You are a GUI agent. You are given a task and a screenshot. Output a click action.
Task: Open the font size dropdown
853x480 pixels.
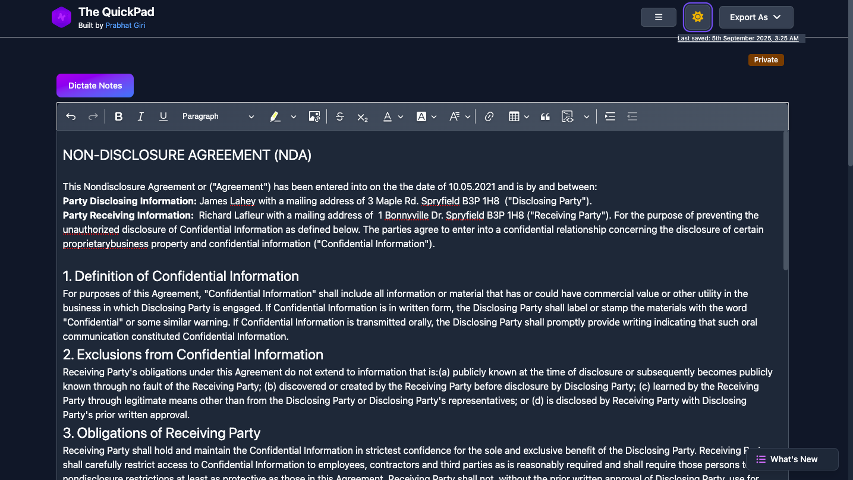(460, 116)
